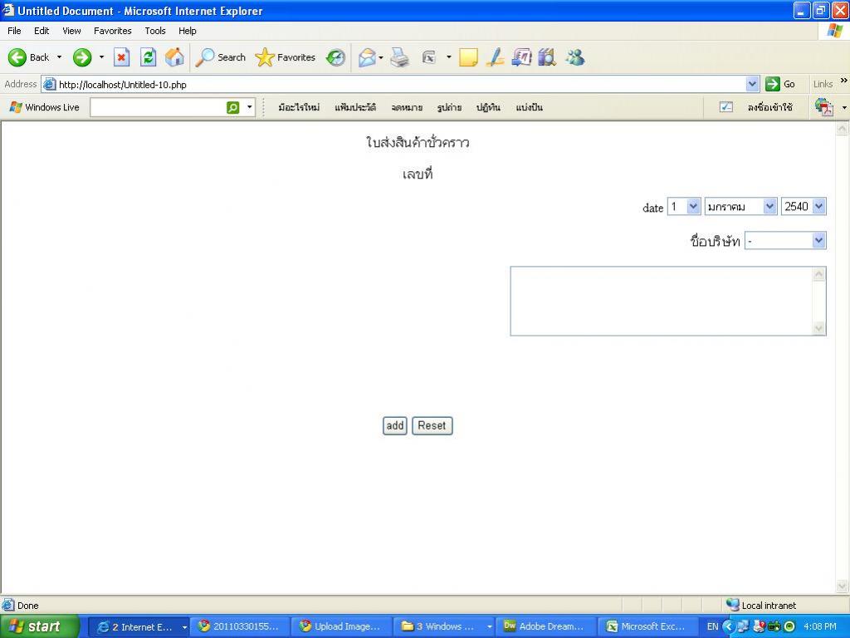Image resolution: width=850 pixels, height=638 pixels.
Task: Click the รูปถ่าย toolbar link
Action: pos(449,107)
